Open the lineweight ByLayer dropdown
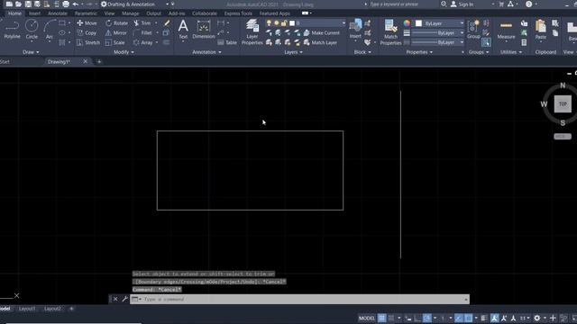This screenshot has width=577, height=324. pyautogui.click(x=438, y=32)
